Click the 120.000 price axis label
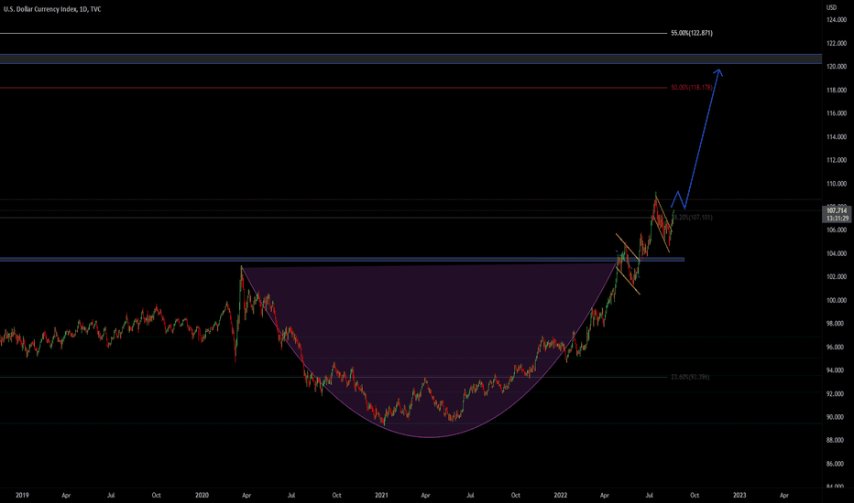The width and height of the screenshot is (854, 503). pyautogui.click(x=837, y=67)
